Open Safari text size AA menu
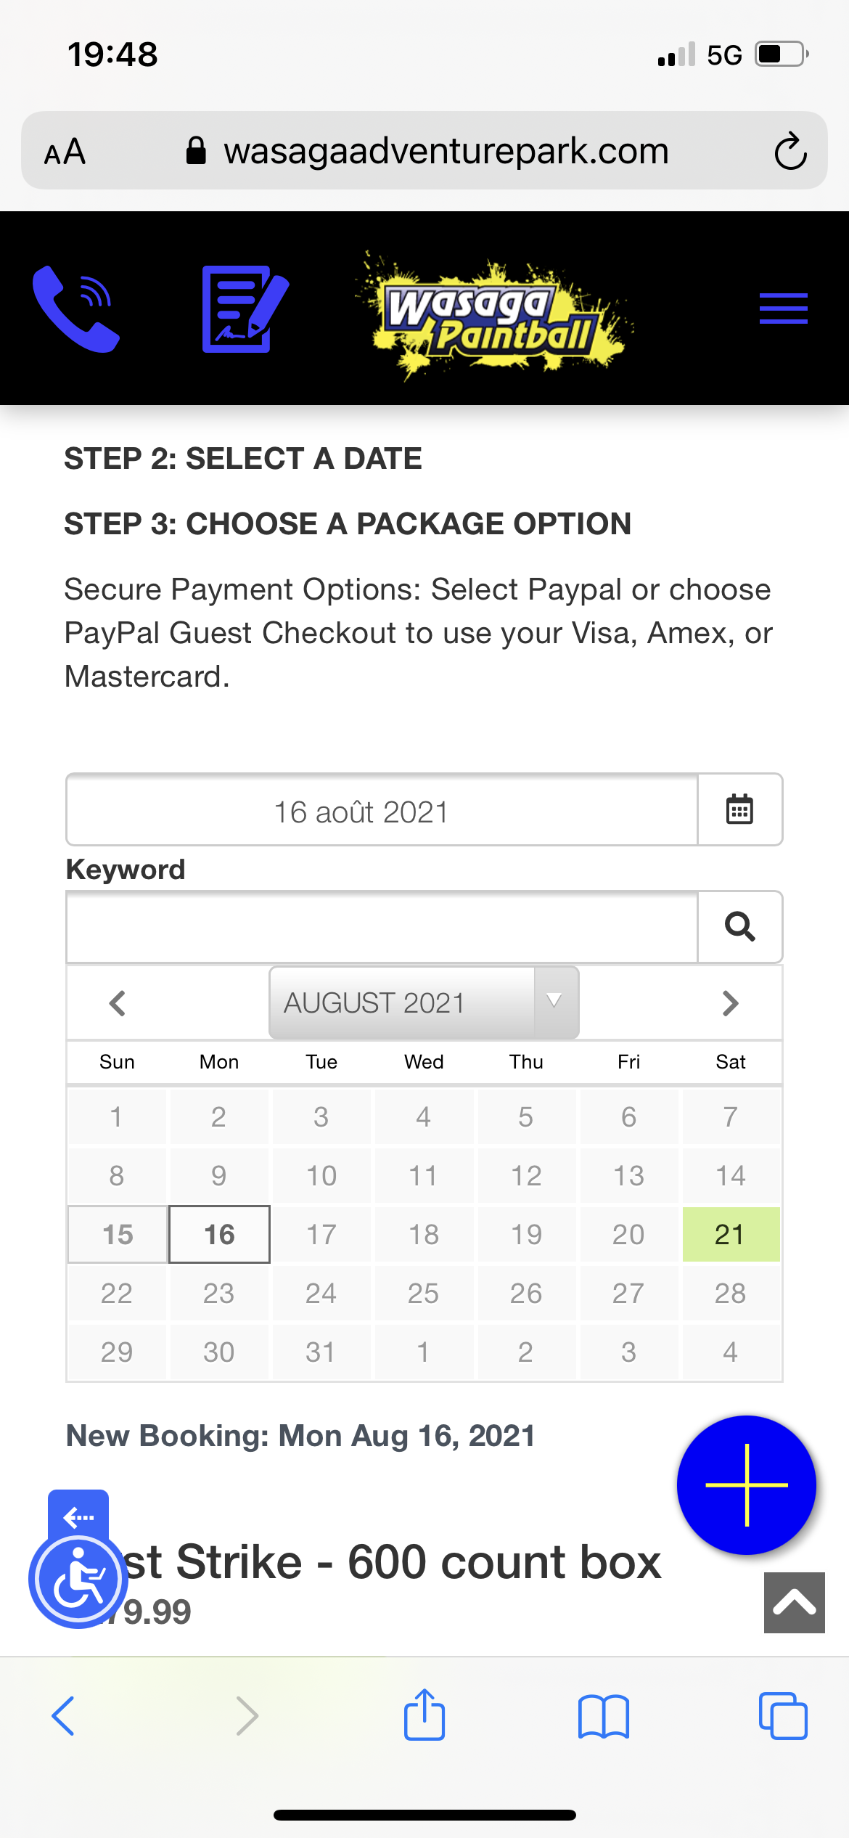849x1838 pixels. coord(65,152)
